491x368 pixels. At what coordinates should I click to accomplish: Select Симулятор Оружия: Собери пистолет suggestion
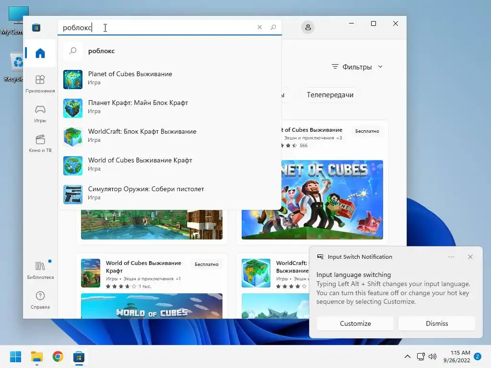click(169, 194)
